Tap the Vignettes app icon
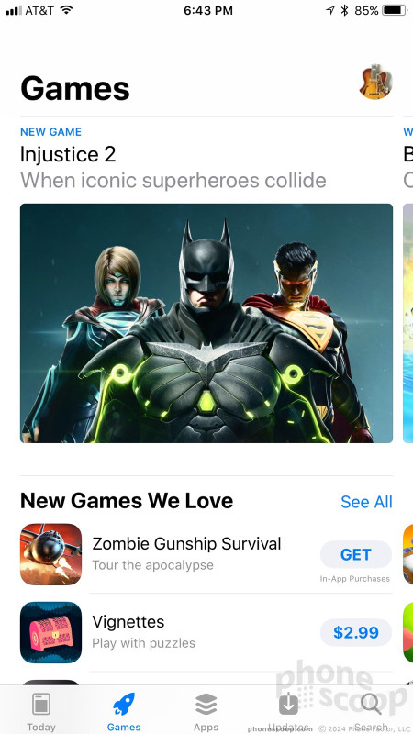The height and width of the screenshot is (734, 413). point(51,632)
